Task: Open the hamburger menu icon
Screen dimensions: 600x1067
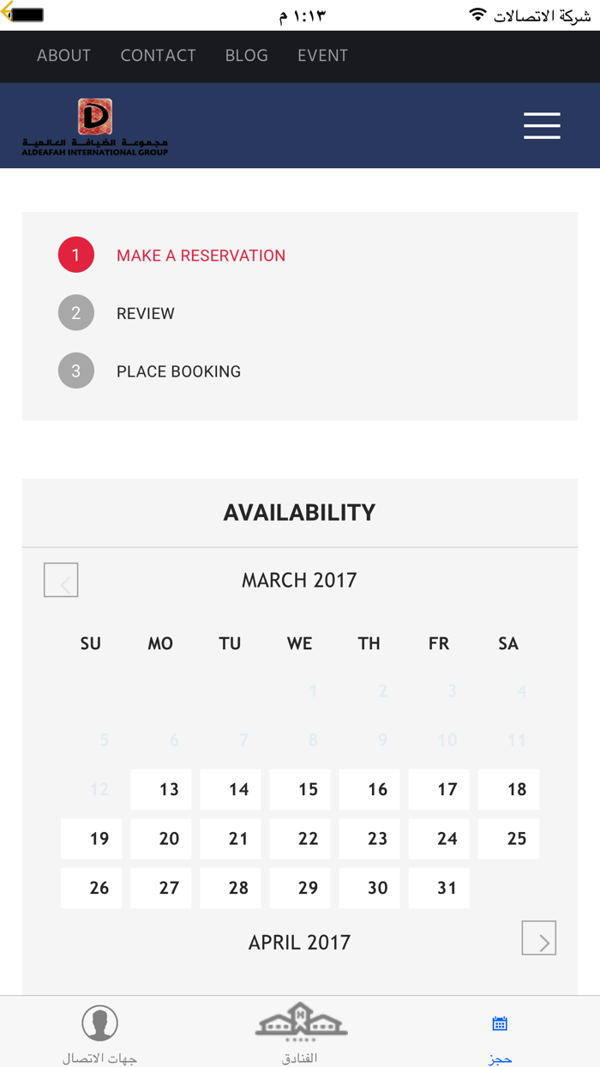Action: [x=542, y=125]
